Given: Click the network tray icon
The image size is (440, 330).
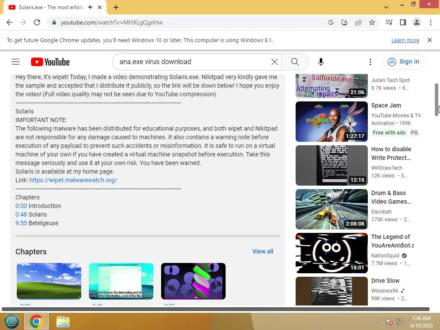Looking at the screenshot, I should click(x=400, y=322).
